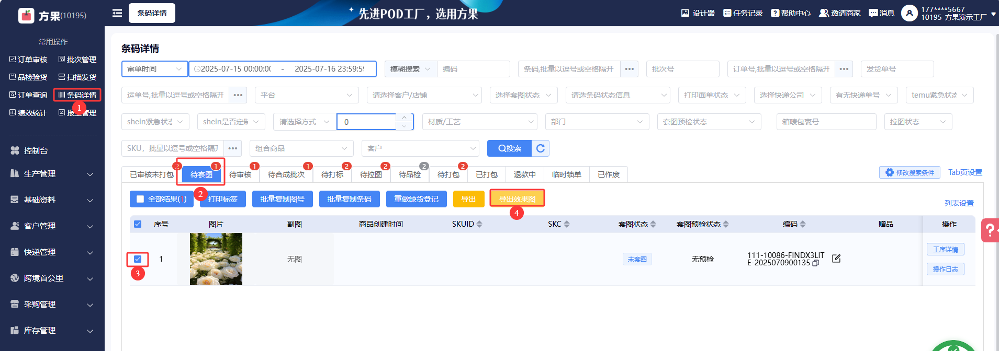Click the edit icon next to barcode code

click(x=836, y=259)
